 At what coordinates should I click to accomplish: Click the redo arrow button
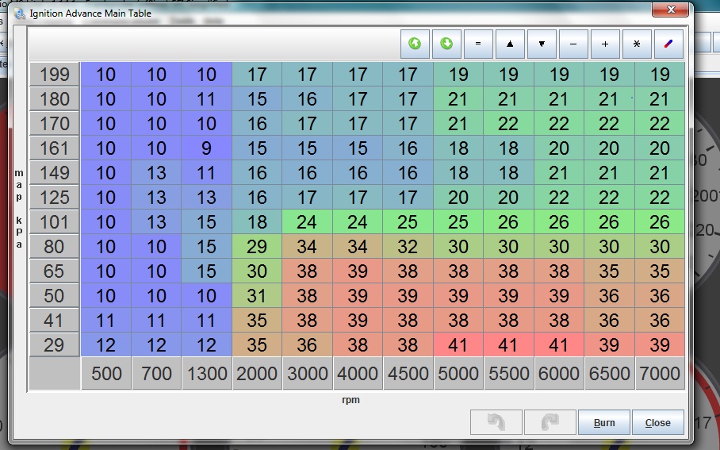tap(550, 422)
